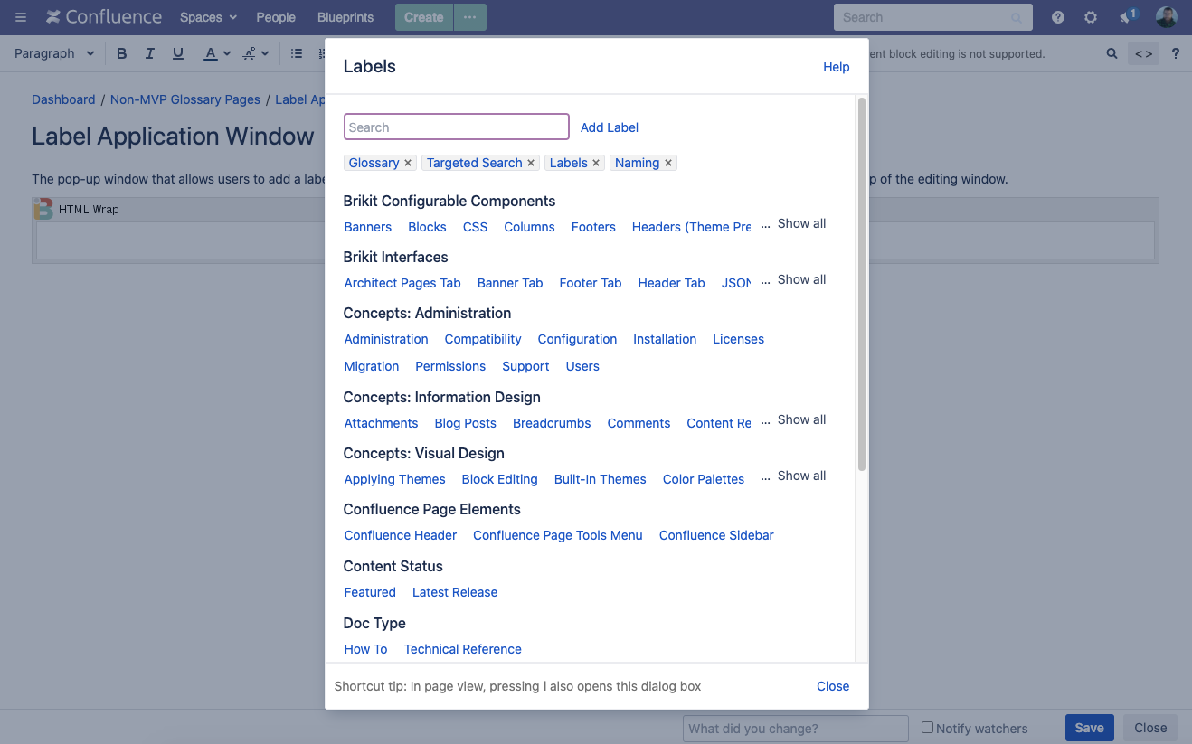This screenshot has width=1192, height=744.
Task: Select the Permissions label
Action: [x=450, y=366]
